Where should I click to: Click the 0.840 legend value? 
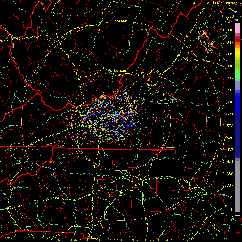(228, 66)
